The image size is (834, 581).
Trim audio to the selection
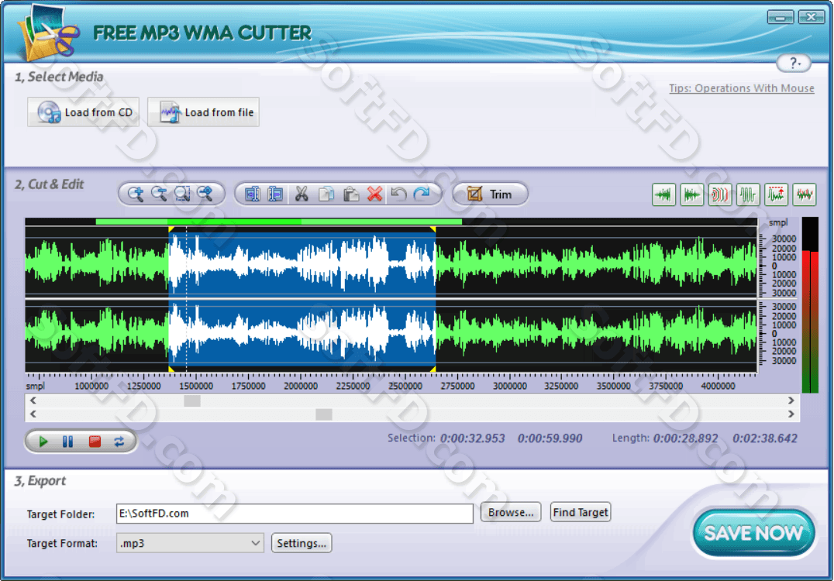pyautogui.click(x=490, y=194)
